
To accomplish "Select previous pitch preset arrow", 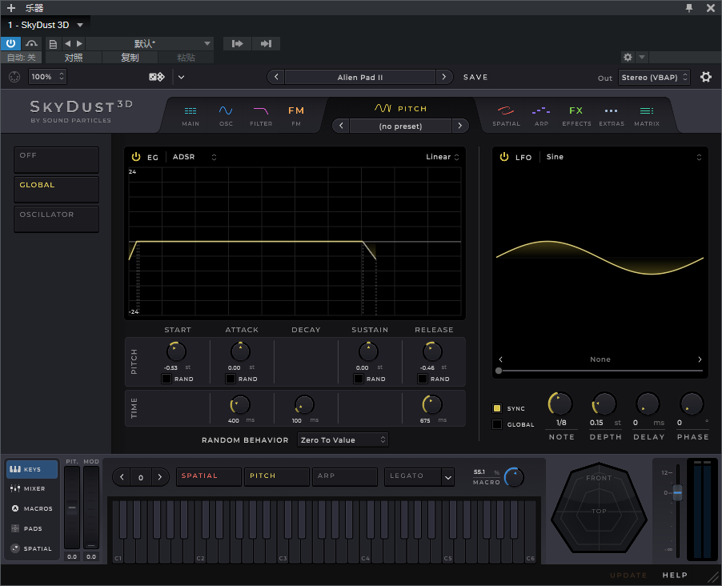I will tap(341, 126).
